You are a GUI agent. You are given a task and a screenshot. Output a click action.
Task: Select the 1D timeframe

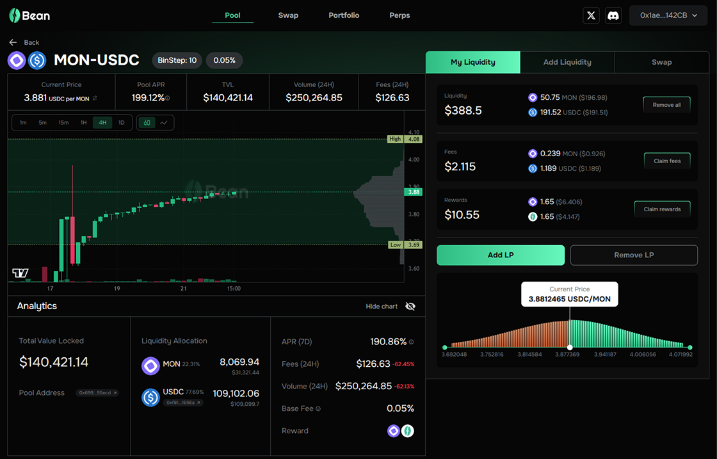pyautogui.click(x=122, y=122)
